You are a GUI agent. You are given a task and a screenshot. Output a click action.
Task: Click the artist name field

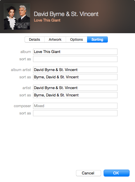coord(75,88)
